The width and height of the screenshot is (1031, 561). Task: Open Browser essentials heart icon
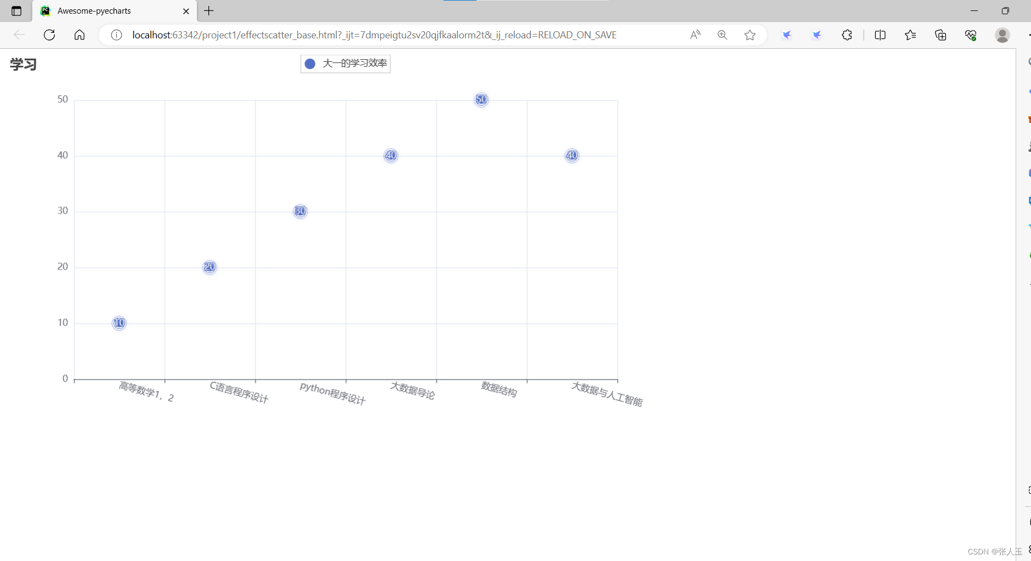click(x=971, y=35)
